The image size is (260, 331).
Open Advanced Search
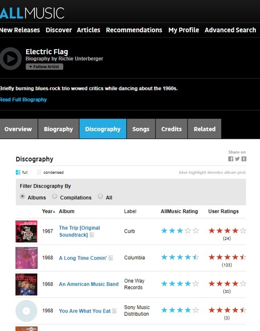230,30
